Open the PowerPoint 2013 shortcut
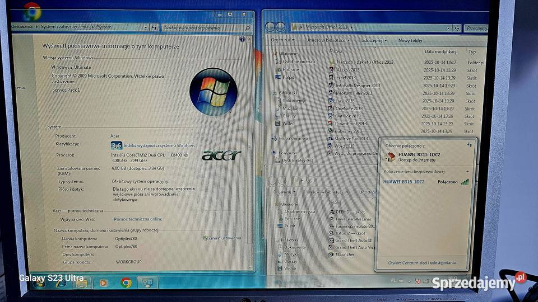The width and height of the screenshot is (538, 302). tap(350, 124)
